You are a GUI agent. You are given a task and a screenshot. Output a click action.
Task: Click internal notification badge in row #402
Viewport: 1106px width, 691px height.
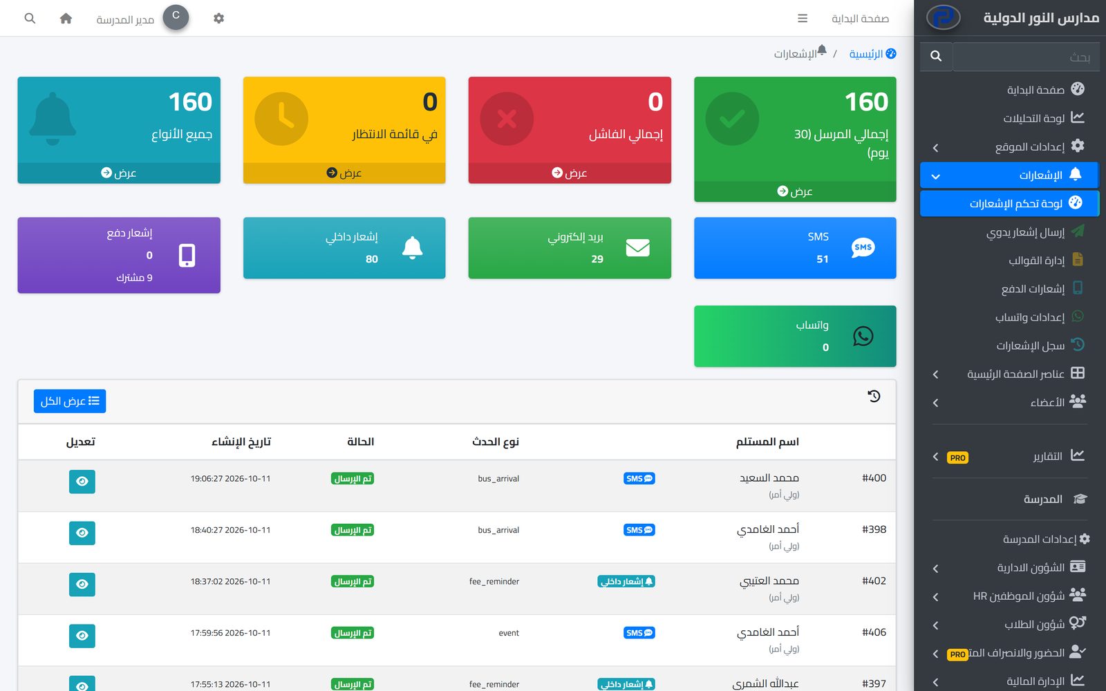(626, 582)
